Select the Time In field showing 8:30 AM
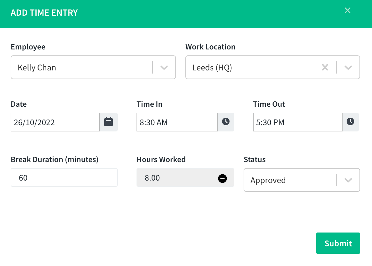Viewport: 372px width, 266px height. click(x=177, y=122)
